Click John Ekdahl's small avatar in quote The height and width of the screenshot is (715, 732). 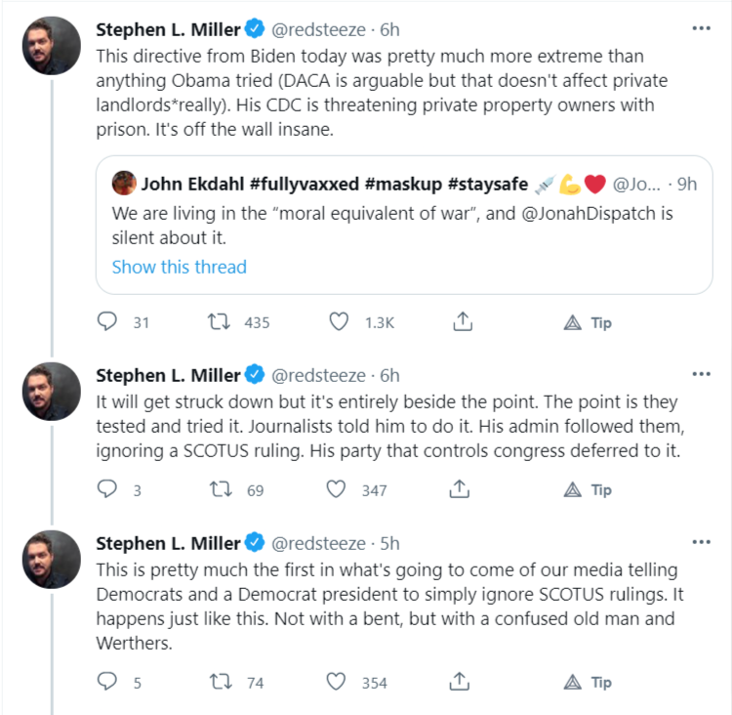124,183
